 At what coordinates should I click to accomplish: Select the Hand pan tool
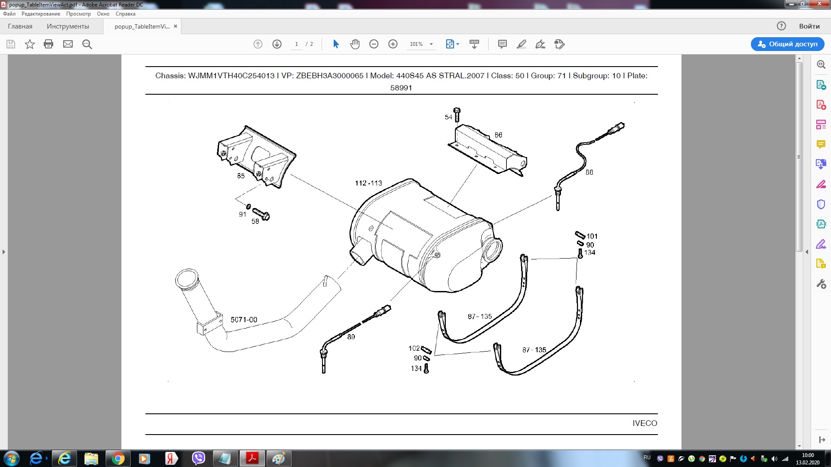click(355, 44)
